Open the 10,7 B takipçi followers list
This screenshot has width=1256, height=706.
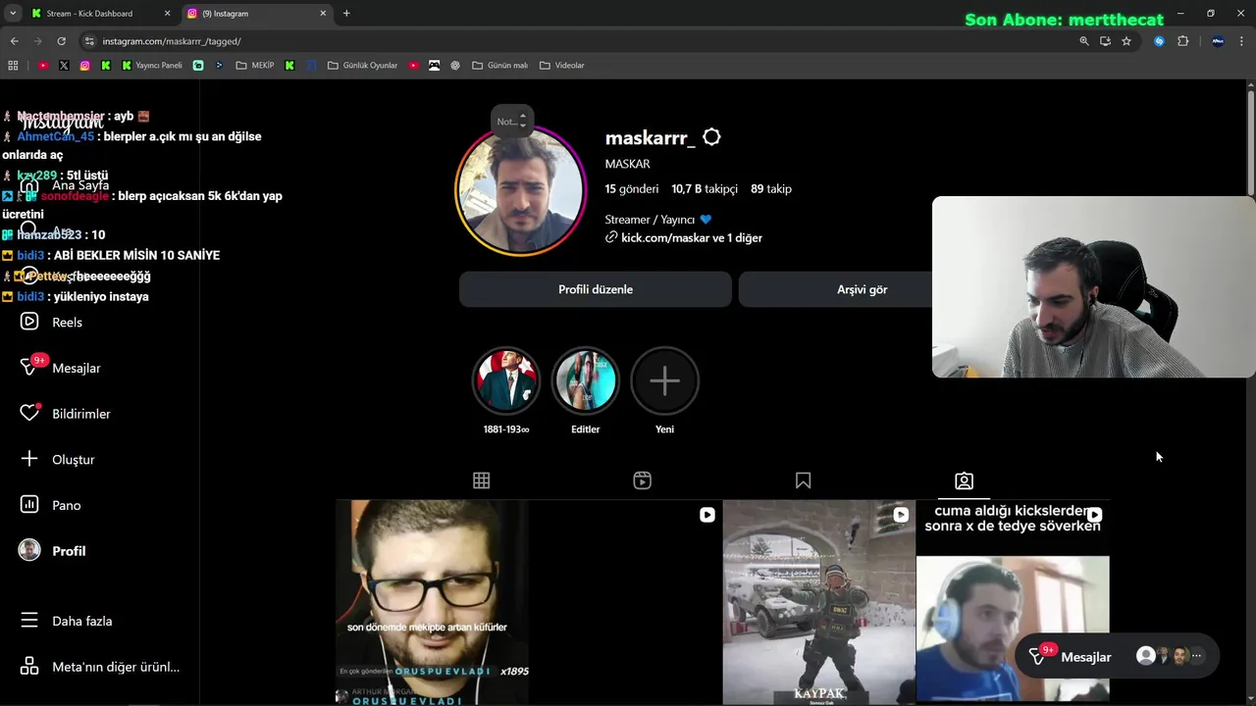tap(704, 189)
